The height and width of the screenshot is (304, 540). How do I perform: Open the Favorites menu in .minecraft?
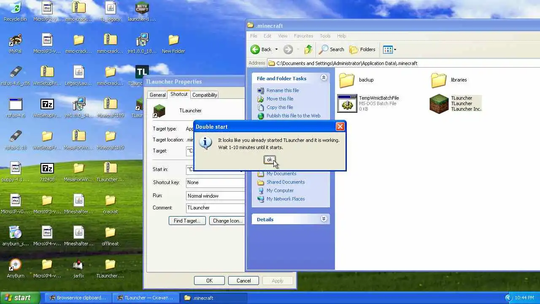(x=303, y=36)
